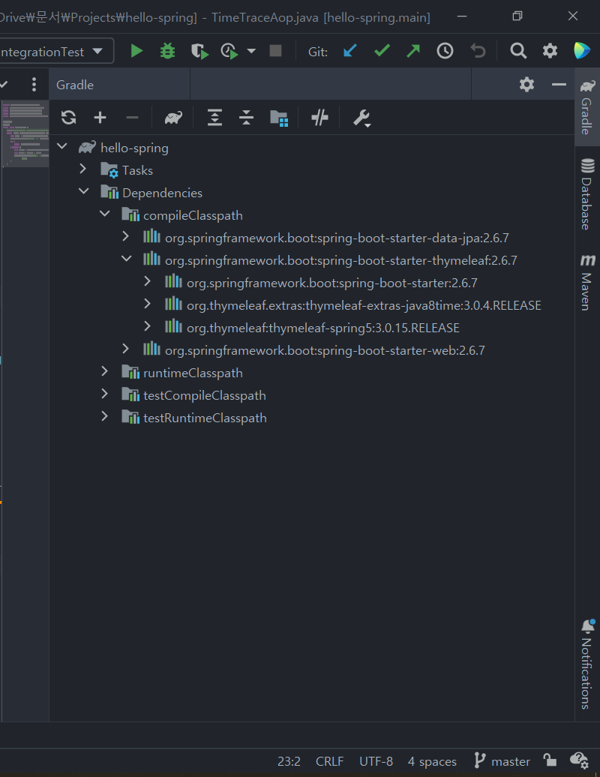The height and width of the screenshot is (777, 600).
Task: Open profiler run options dropdown arrow
Action: (251, 51)
